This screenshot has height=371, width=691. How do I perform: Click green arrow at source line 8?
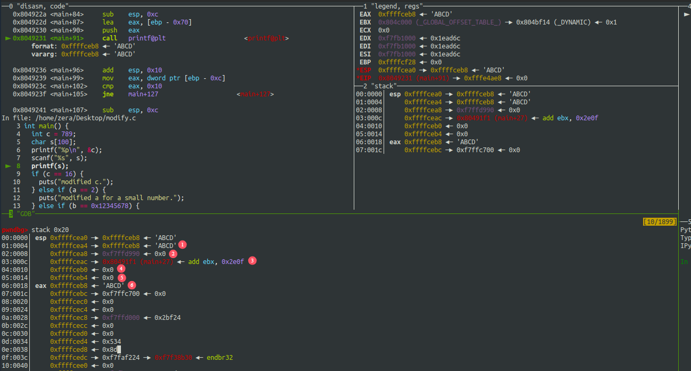[x=7, y=166]
